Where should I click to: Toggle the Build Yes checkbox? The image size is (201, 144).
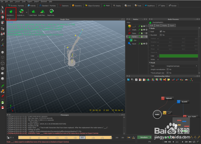pyautogui.click(x=161, y=31)
